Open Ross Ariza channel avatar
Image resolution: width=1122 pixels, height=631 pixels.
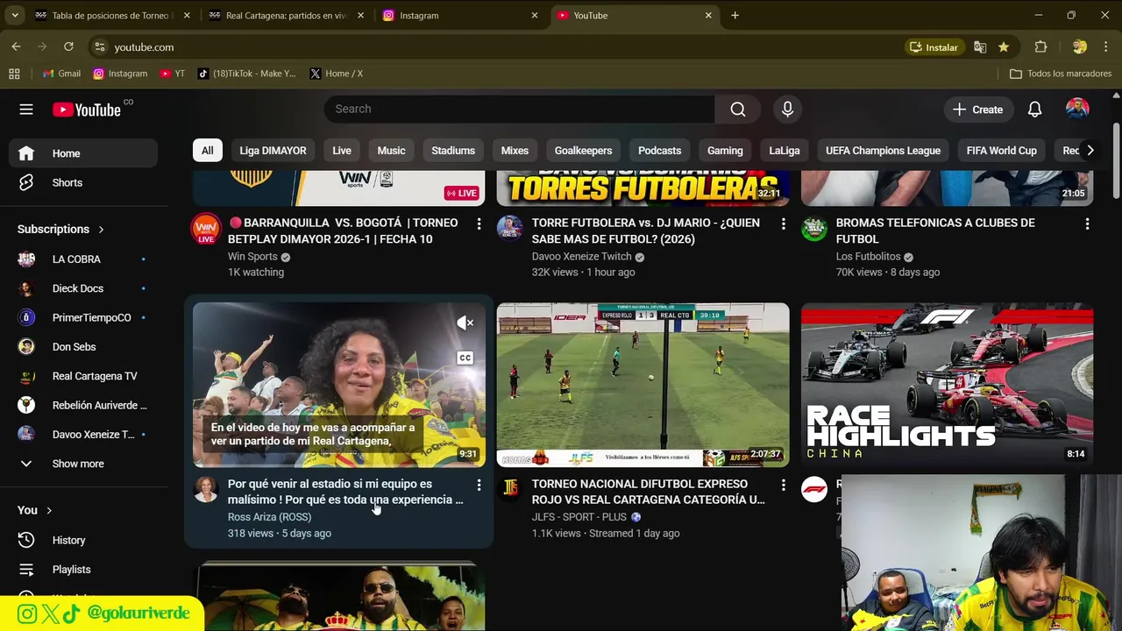click(x=206, y=489)
